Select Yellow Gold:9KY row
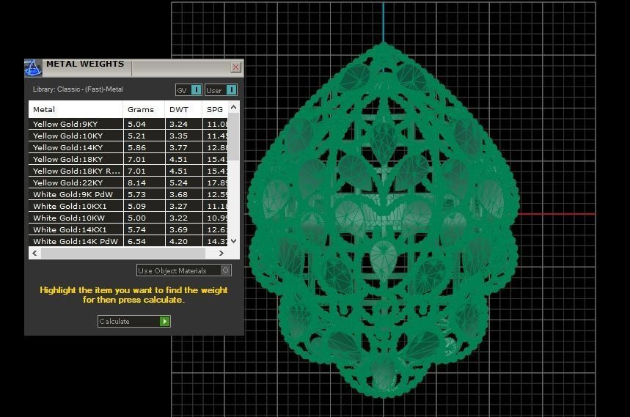 coord(128,124)
